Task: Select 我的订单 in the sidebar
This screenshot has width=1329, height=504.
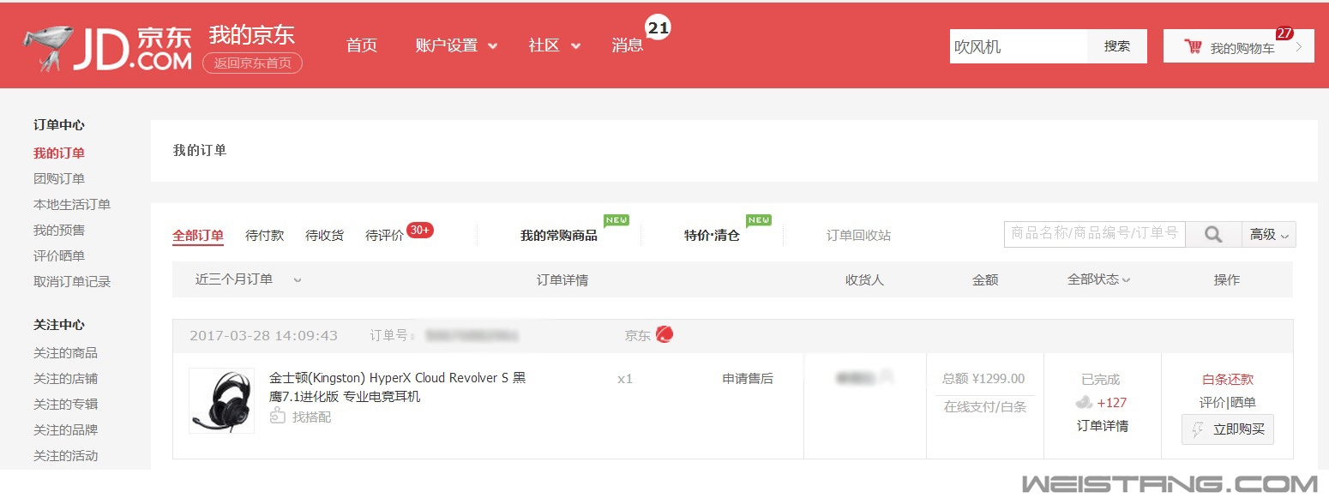Action: (59, 153)
